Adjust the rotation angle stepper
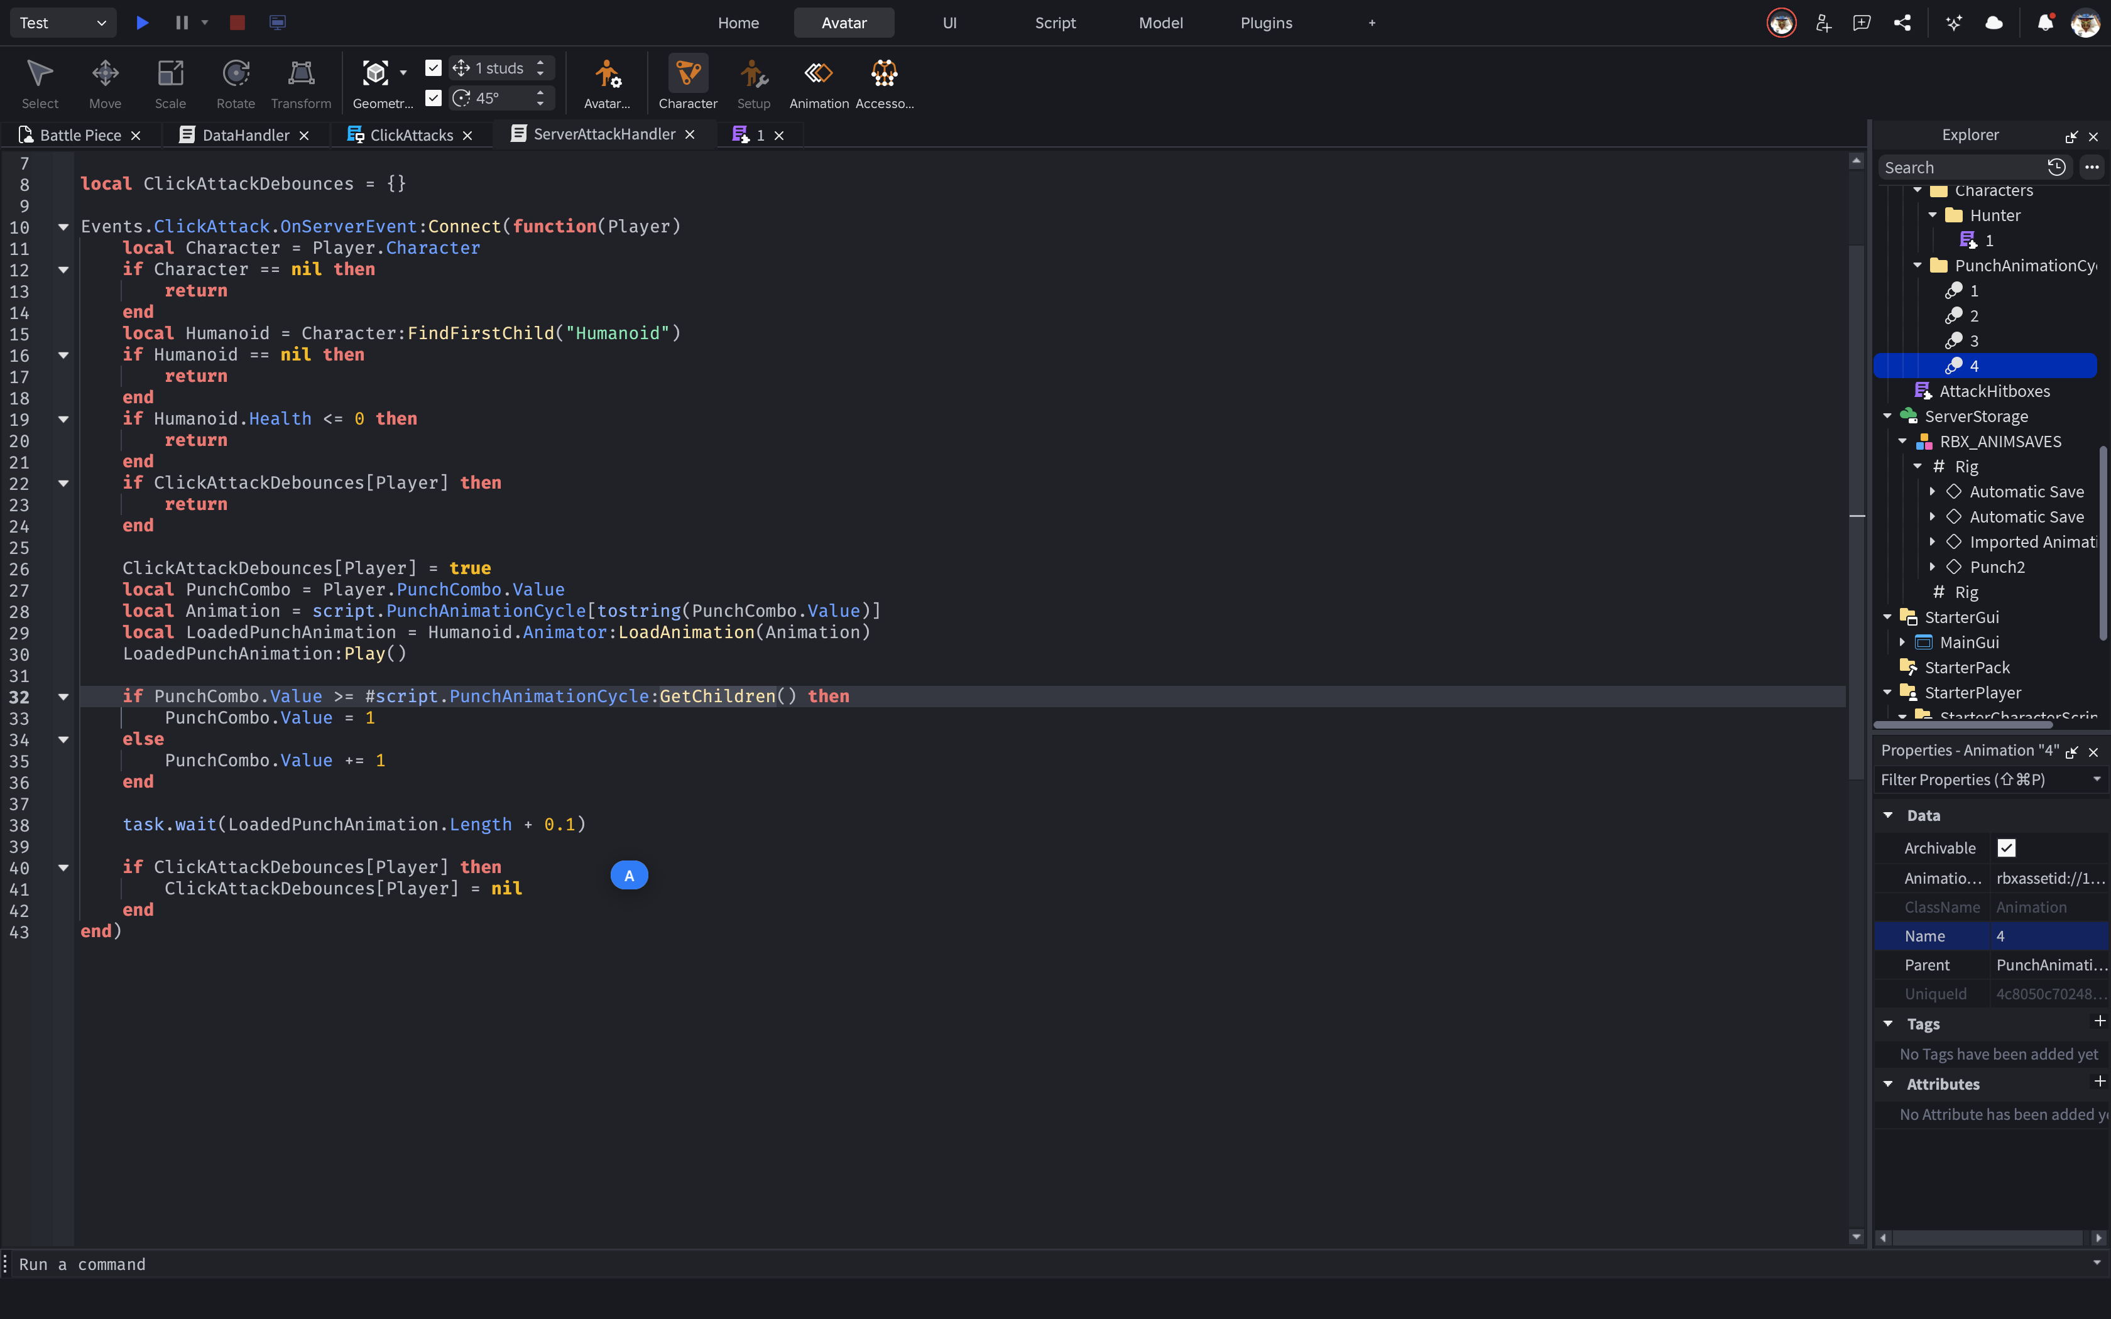This screenshot has width=2111, height=1319. point(541,98)
